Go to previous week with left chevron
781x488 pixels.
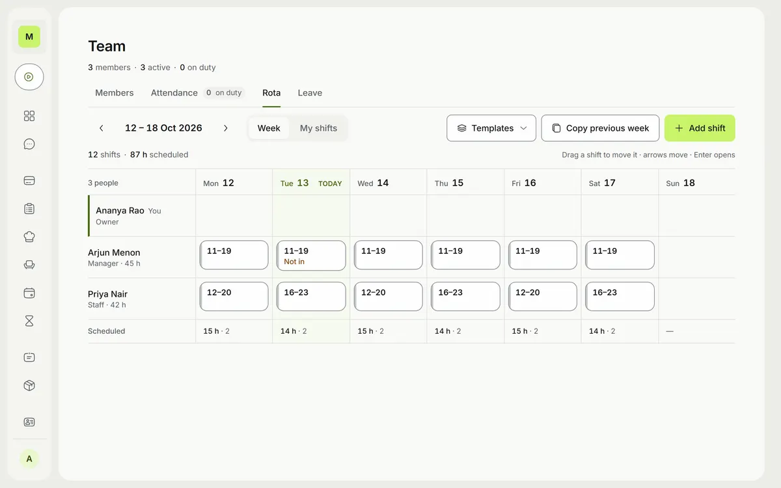click(102, 128)
